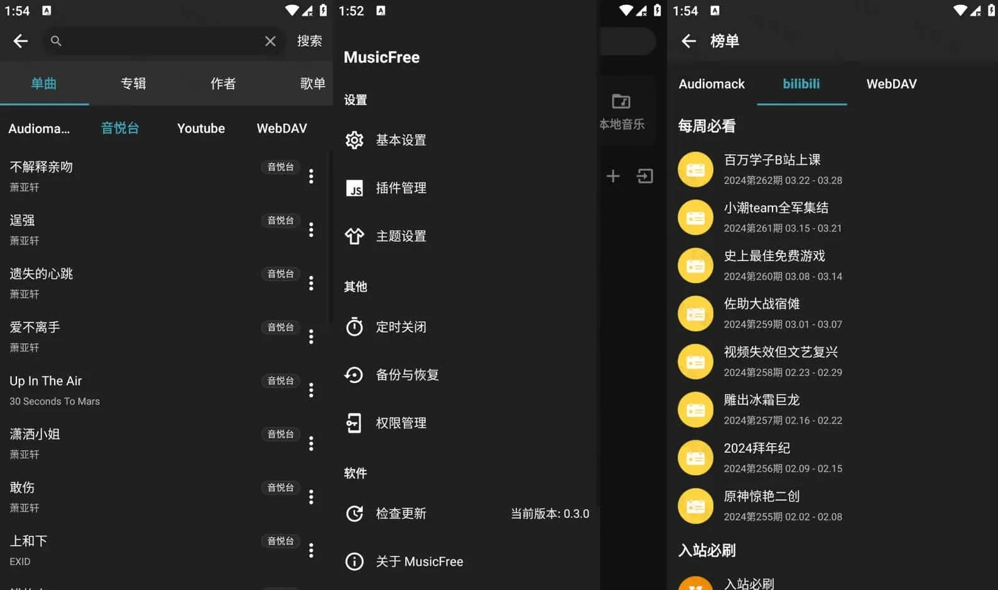The height and width of the screenshot is (590, 998).
Task: Switch to the 专辑 tab
Action: tap(133, 83)
